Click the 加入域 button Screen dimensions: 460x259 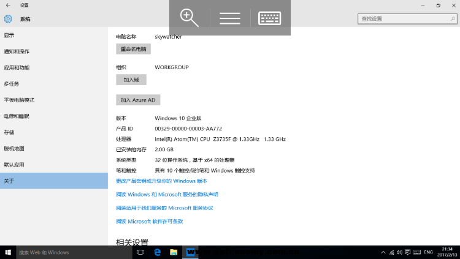point(131,80)
